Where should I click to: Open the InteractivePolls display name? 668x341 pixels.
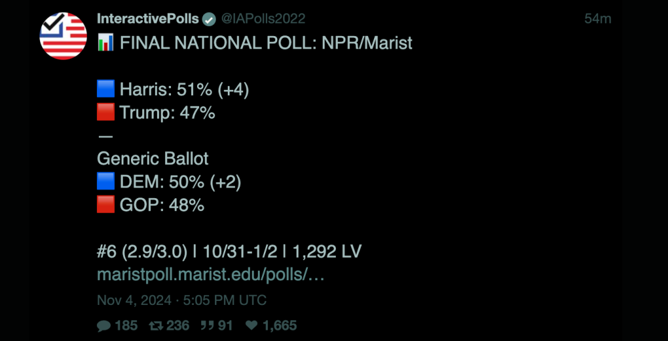[148, 19]
